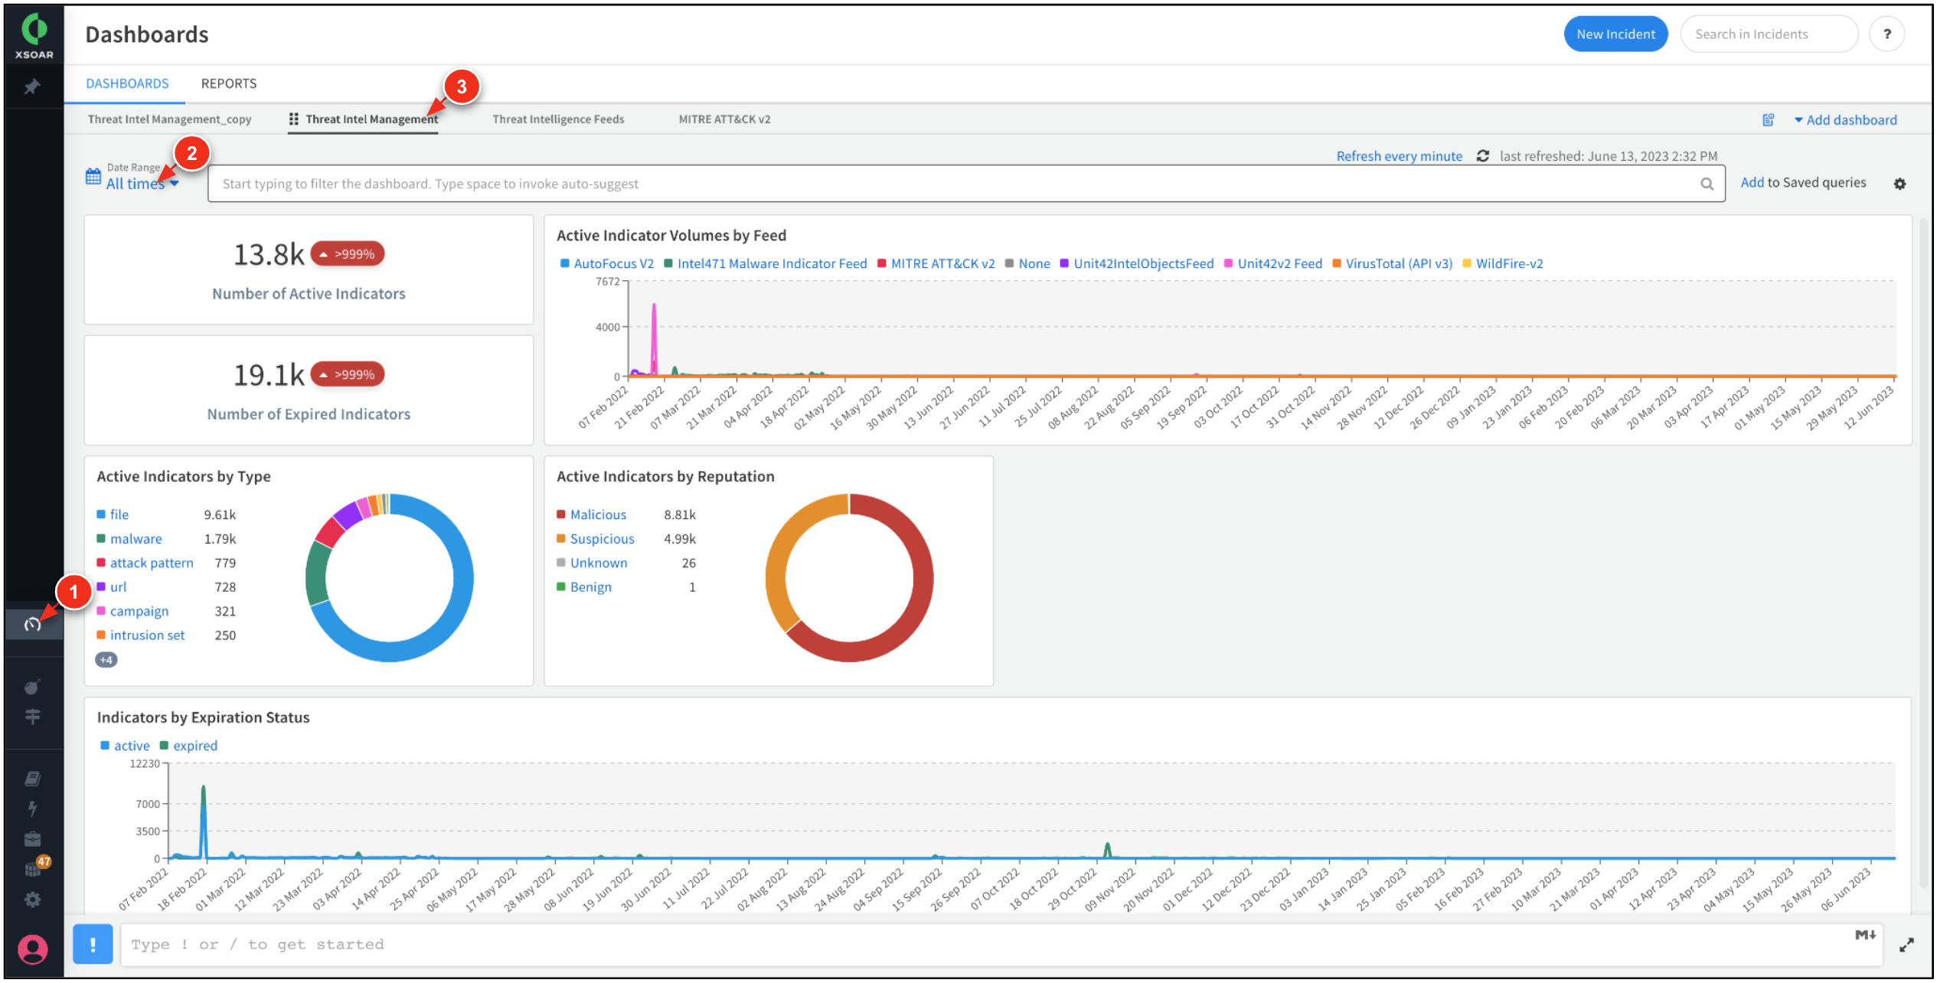Click the green Benign color swatch
The height and width of the screenshot is (983, 1937).
(561, 587)
